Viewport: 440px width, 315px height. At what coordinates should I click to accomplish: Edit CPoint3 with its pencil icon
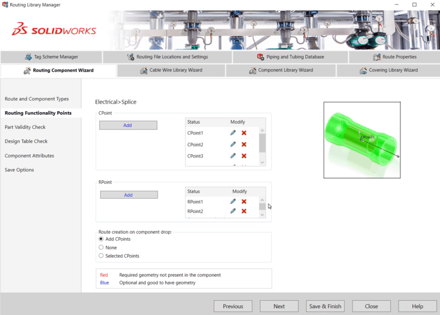coord(233,156)
